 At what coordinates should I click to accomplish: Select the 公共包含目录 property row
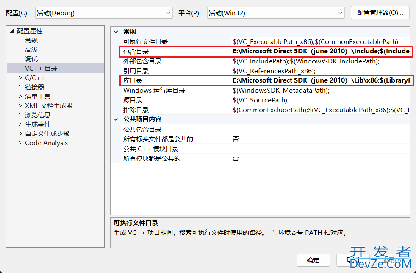265,130
